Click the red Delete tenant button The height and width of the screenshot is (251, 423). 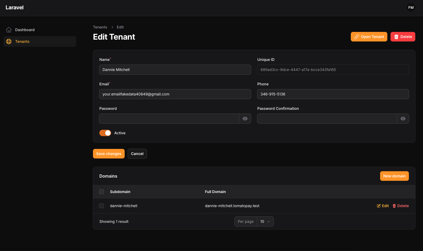tap(402, 37)
